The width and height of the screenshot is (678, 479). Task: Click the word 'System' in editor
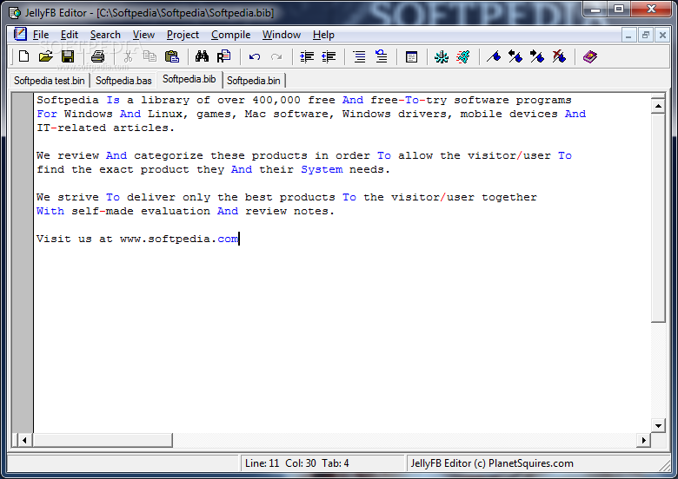322,169
